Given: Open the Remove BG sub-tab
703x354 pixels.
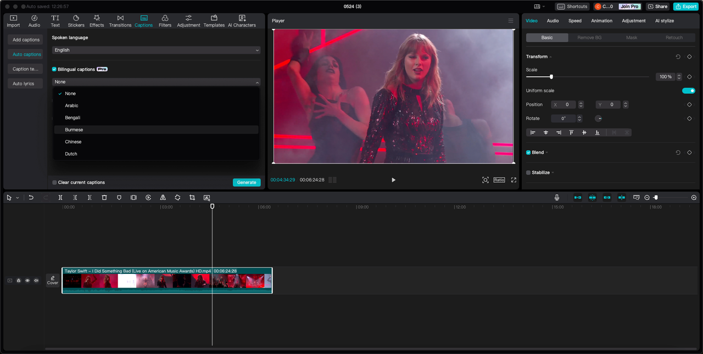Looking at the screenshot, I should pos(589,37).
